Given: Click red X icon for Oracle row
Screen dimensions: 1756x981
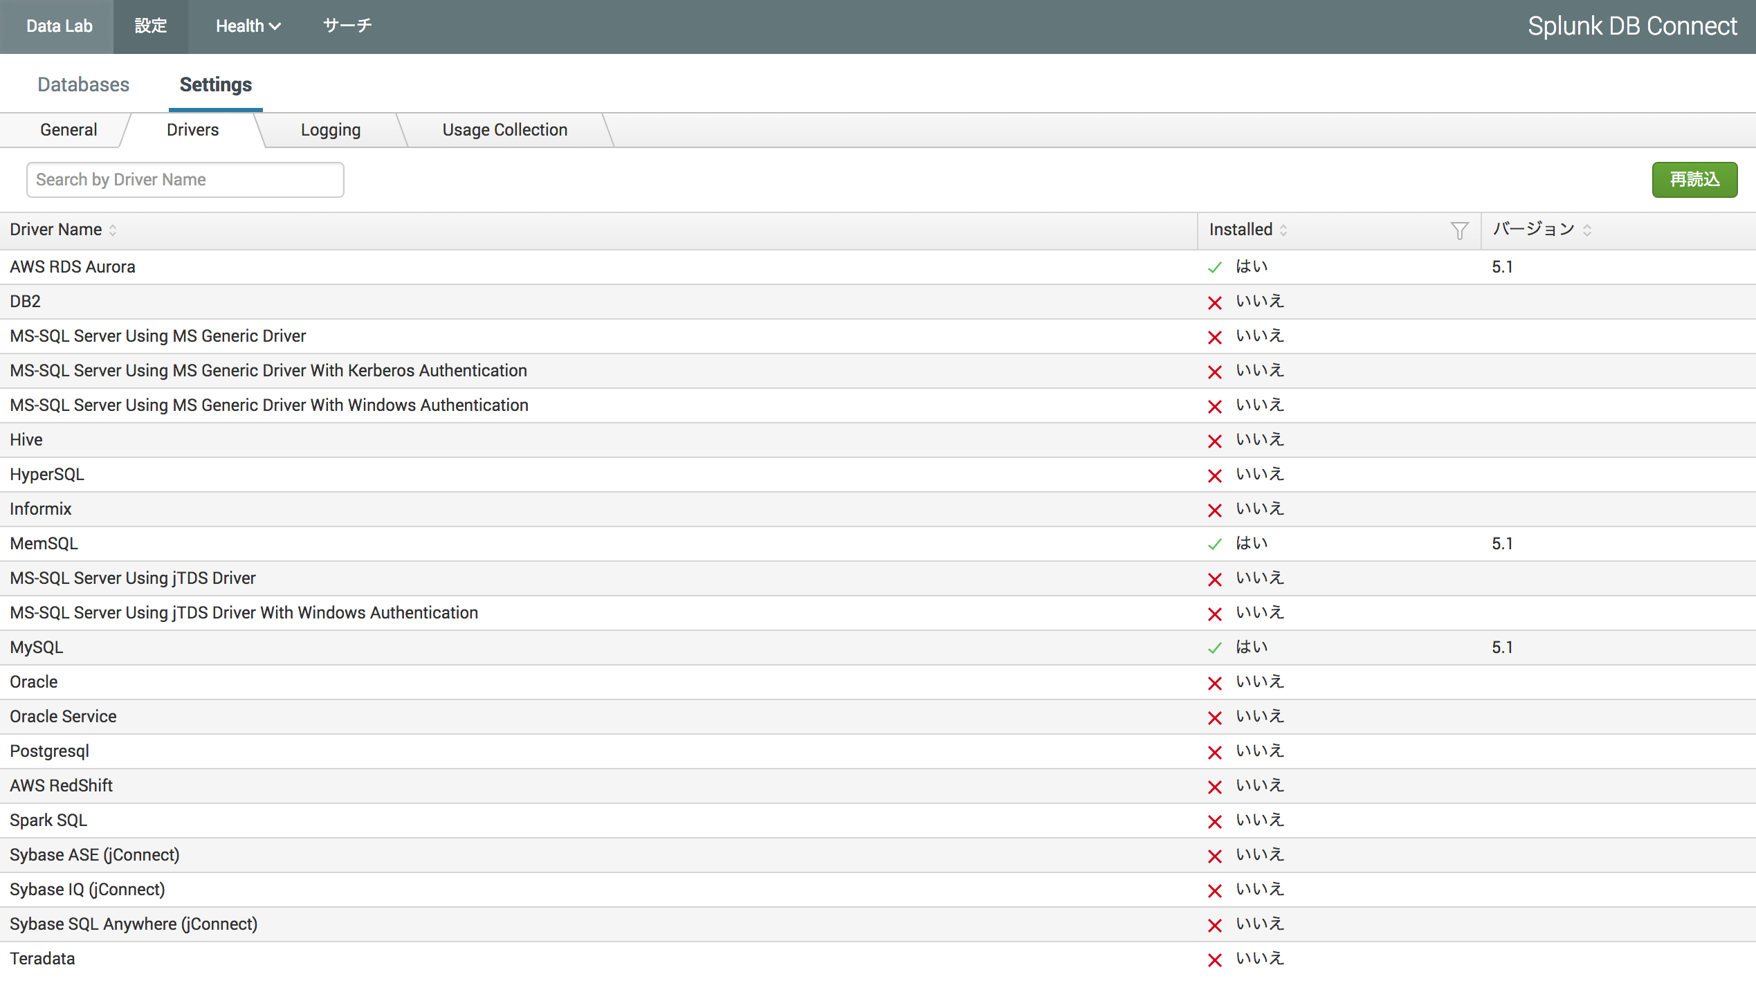Looking at the screenshot, I should (x=1214, y=683).
